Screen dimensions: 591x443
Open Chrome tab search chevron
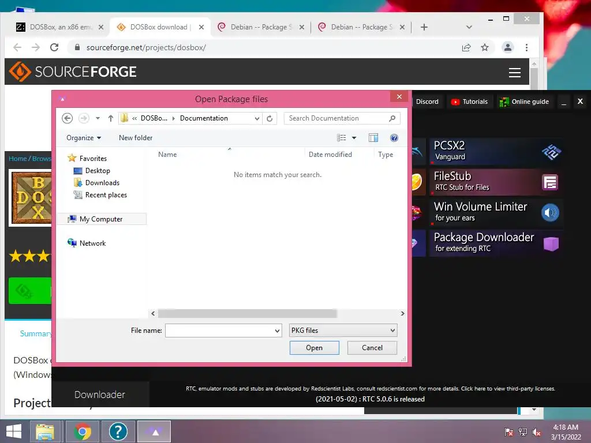(469, 27)
